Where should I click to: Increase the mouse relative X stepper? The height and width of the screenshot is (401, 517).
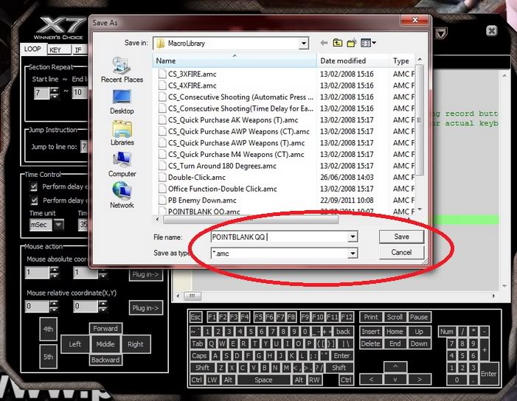(x=54, y=304)
